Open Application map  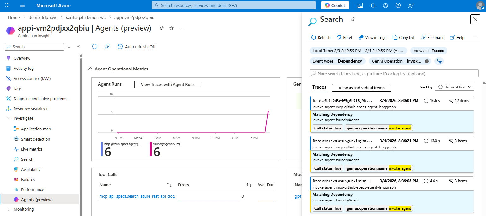point(36,129)
